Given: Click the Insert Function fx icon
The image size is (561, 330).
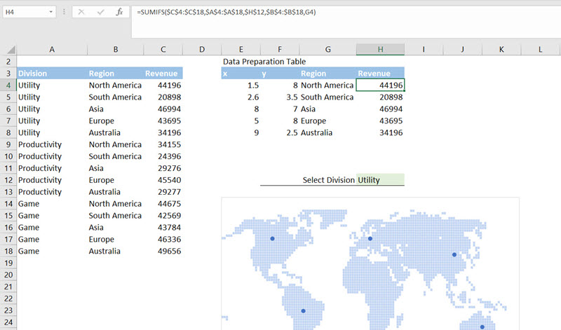Looking at the screenshot, I should pyautogui.click(x=119, y=12).
